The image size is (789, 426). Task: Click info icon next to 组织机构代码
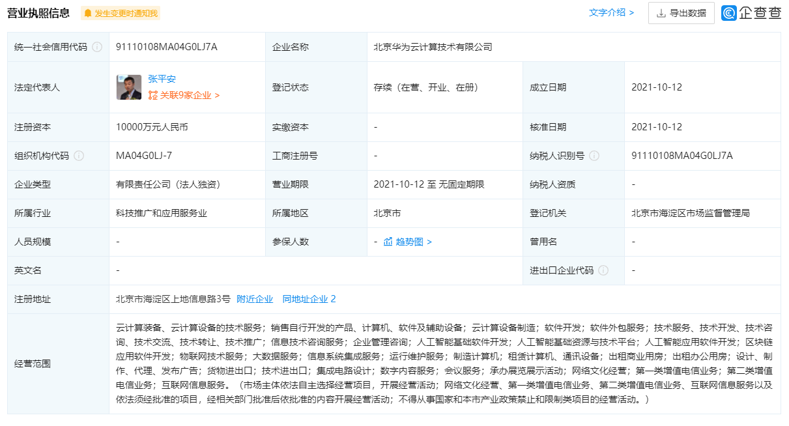pos(79,156)
